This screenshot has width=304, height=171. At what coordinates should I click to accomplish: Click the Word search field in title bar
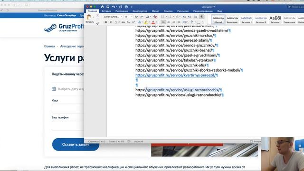(x=295, y=7)
